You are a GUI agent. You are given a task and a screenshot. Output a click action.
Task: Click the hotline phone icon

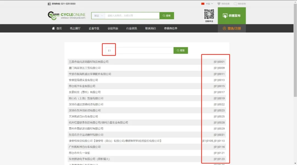[49, 4]
